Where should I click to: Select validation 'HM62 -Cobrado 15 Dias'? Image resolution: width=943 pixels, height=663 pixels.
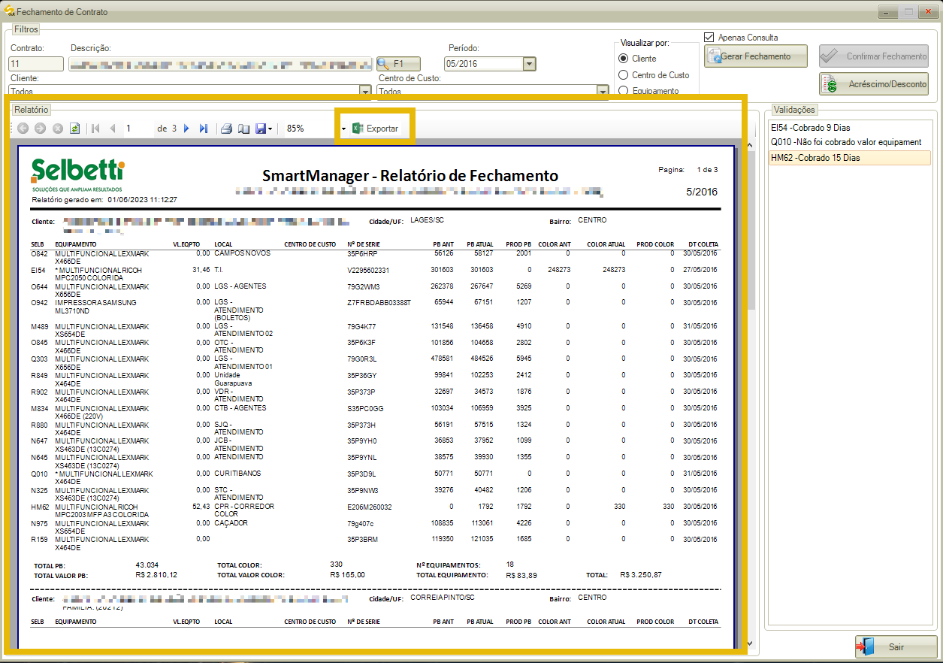click(849, 158)
